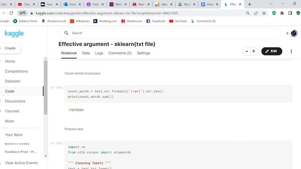
Task: Switch to the Google Docs browser tab
Action: (x=209, y=4)
